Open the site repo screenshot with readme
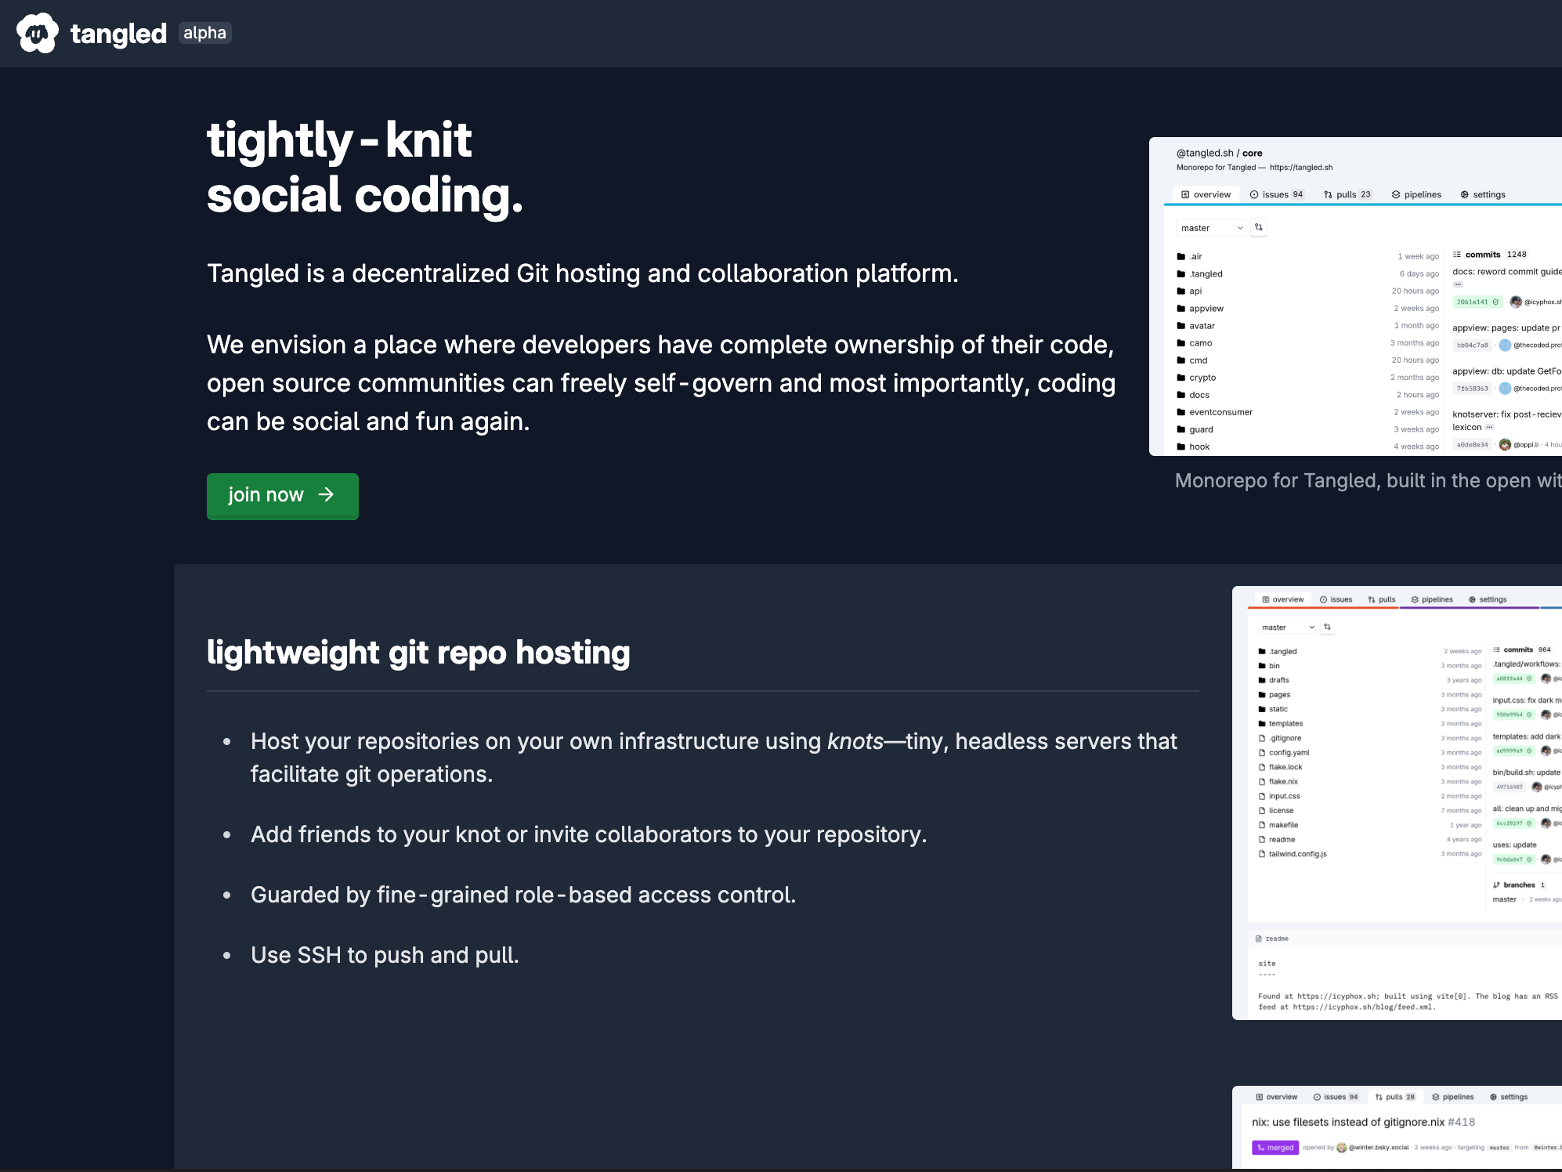The image size is (1562, 1172). coord(1397,802)
